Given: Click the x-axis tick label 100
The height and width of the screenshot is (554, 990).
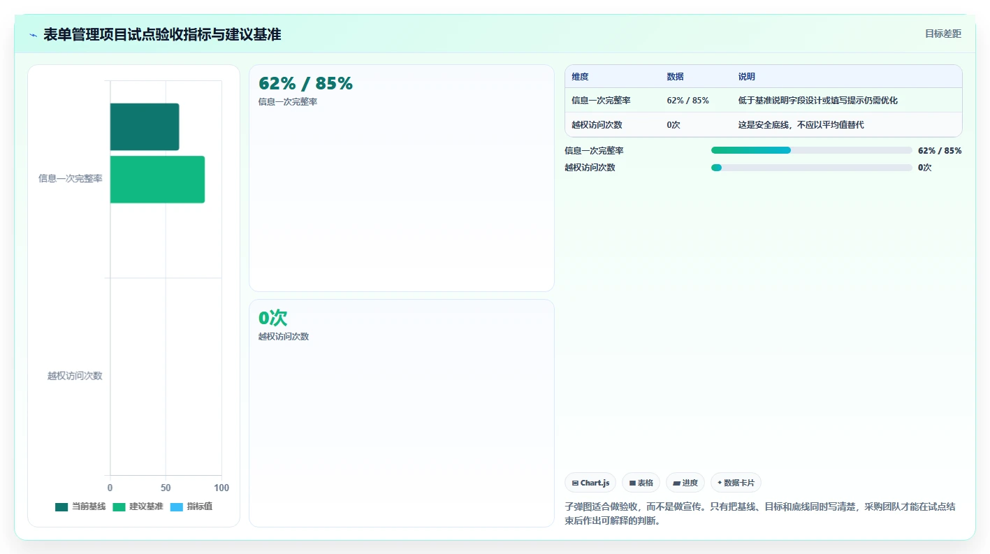Looking at the screenshot, I should pyautogui.click(x=221, y=488).
